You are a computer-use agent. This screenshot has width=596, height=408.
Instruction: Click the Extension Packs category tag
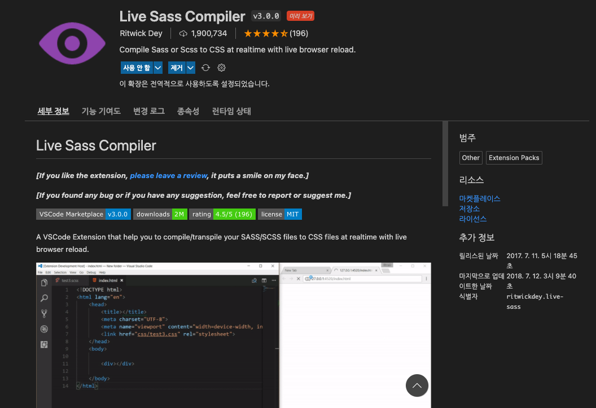pyautogui.click(x=514, y=158)
